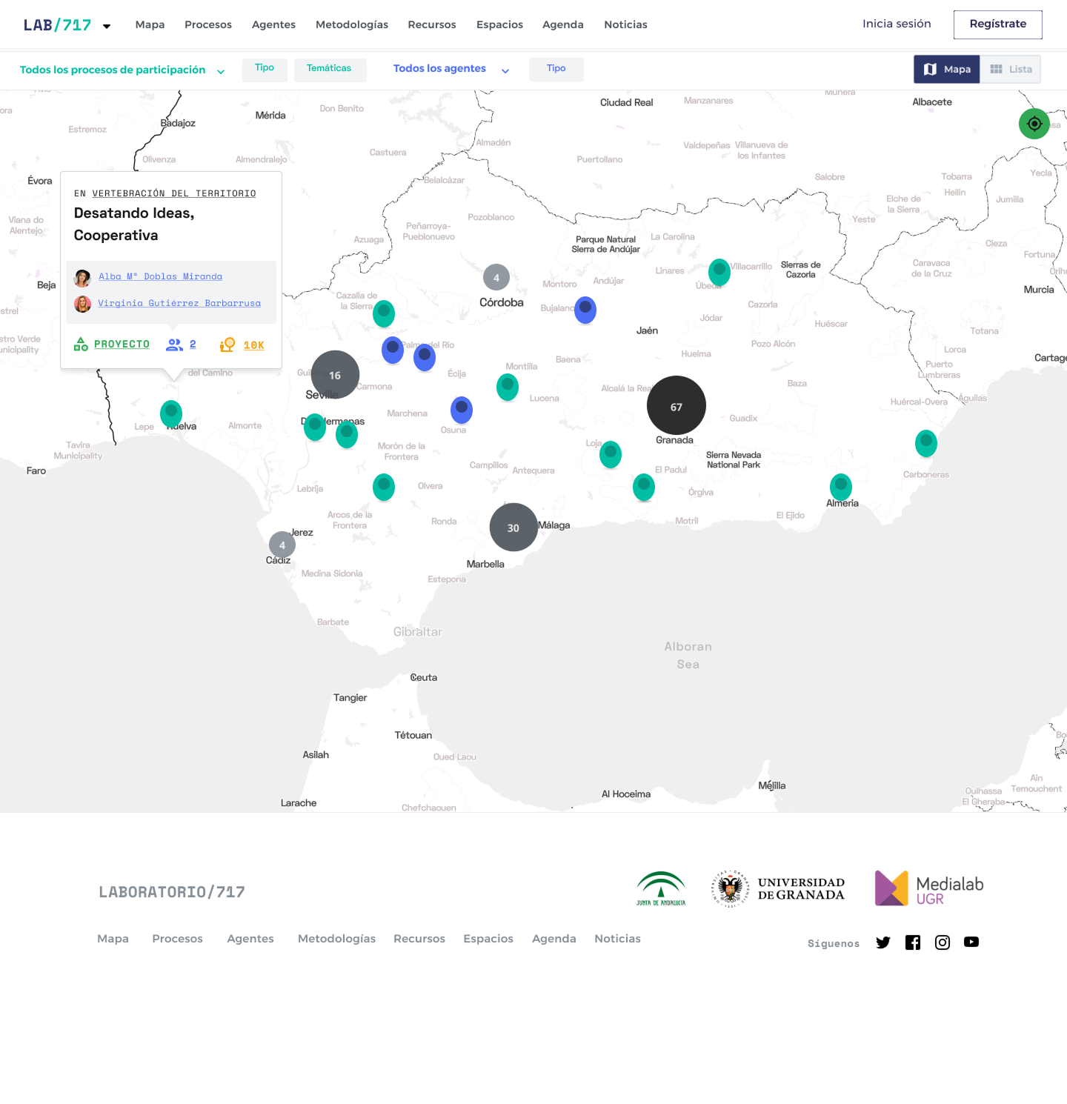Open Agenda in the top navigation
Viewport: 1067px width, 1104px height.
point(562,24)
